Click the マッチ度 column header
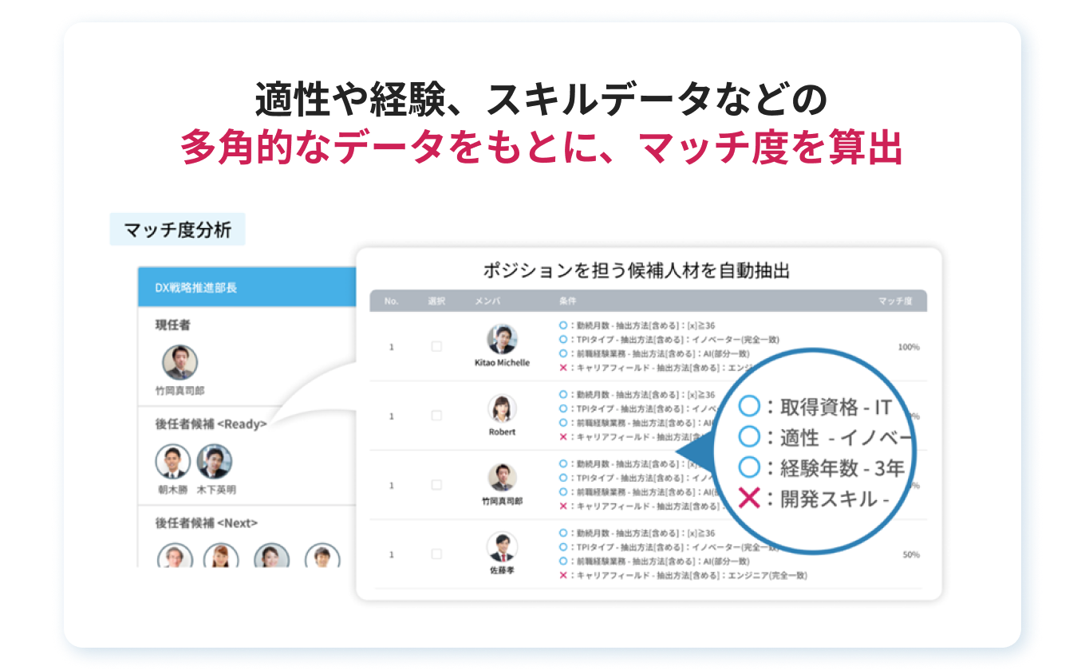The height and width of the screenshot is (670, 1085). (898, 301)
